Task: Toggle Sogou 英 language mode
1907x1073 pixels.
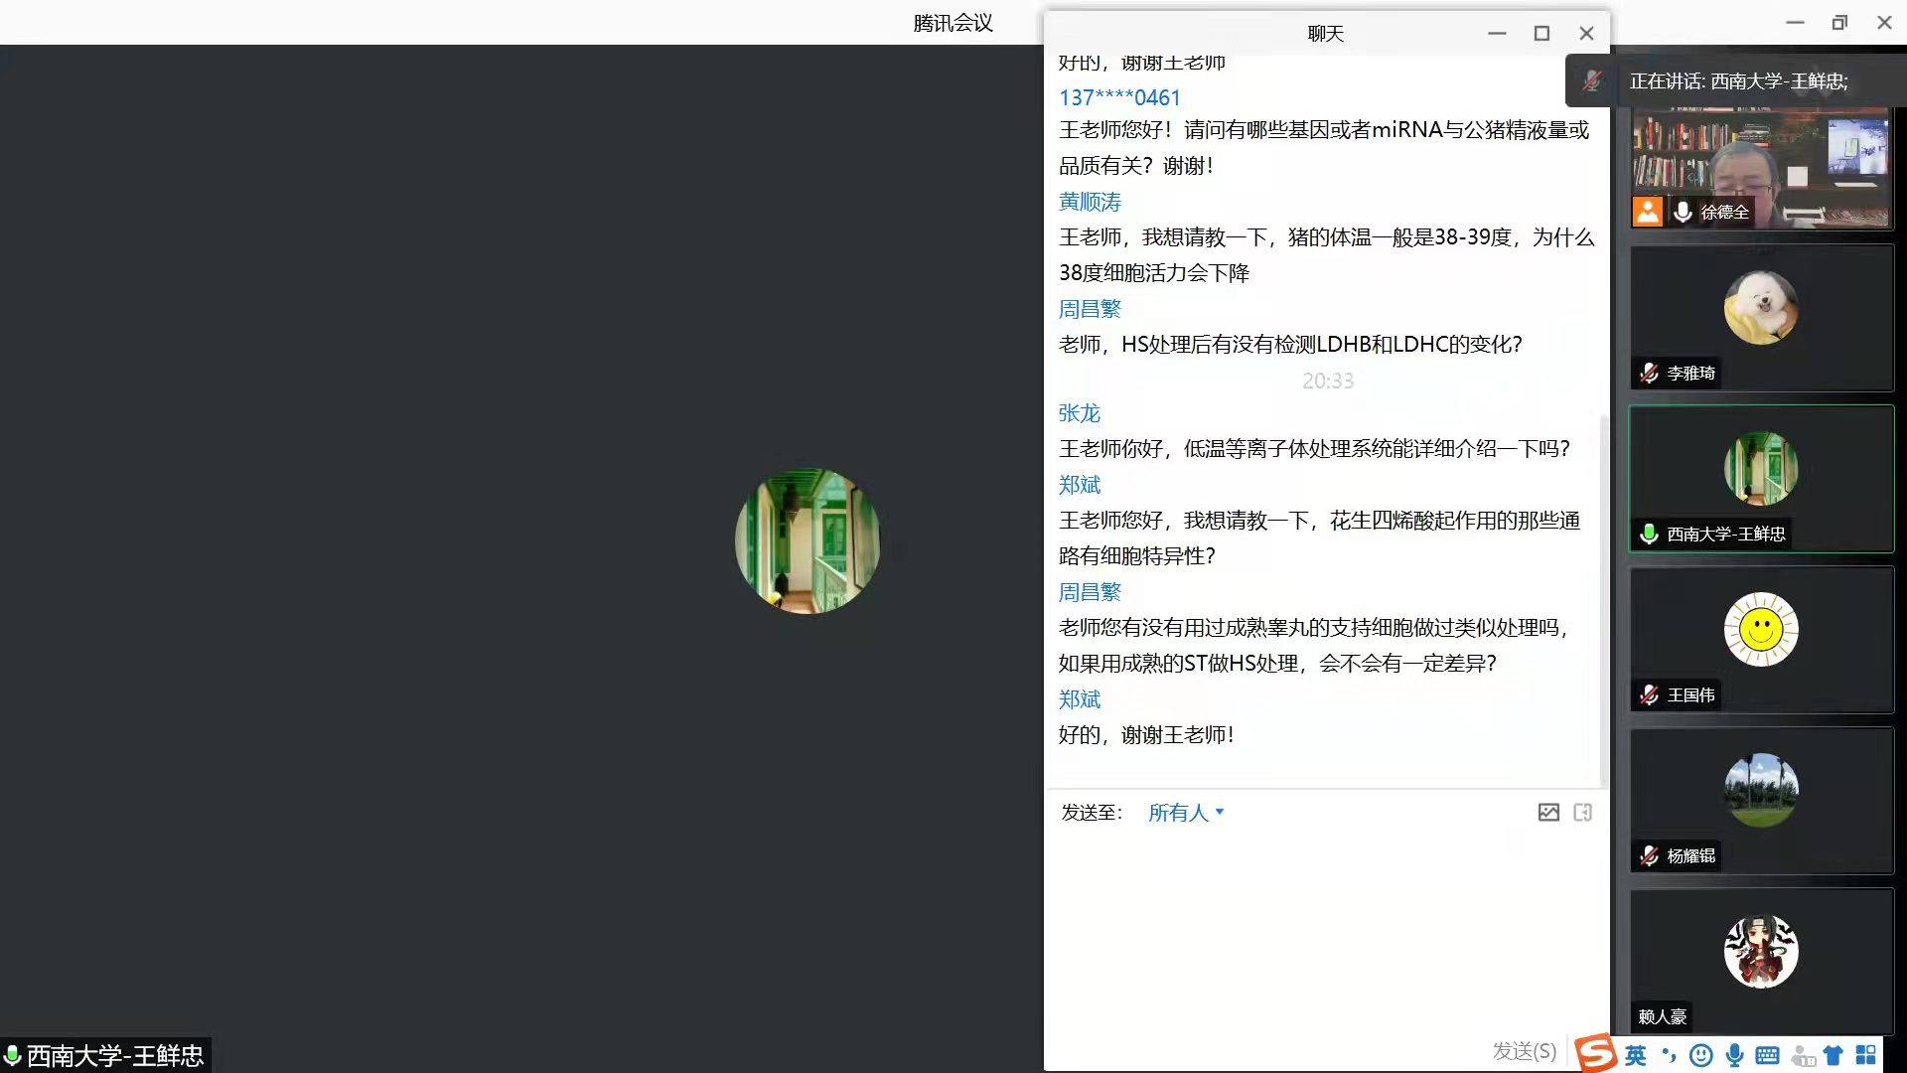Action: [1636, 1055]
